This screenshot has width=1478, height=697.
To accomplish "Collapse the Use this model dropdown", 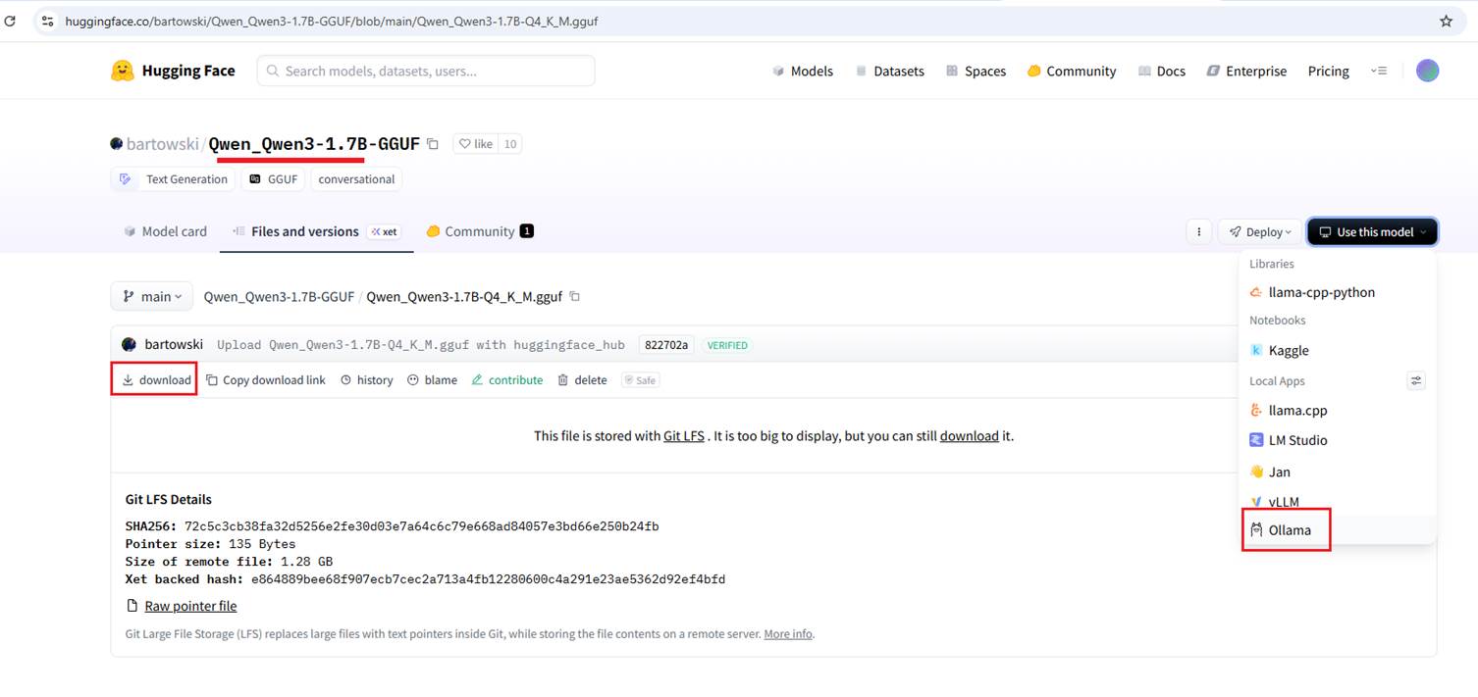I will click(x=1372, y=231).
